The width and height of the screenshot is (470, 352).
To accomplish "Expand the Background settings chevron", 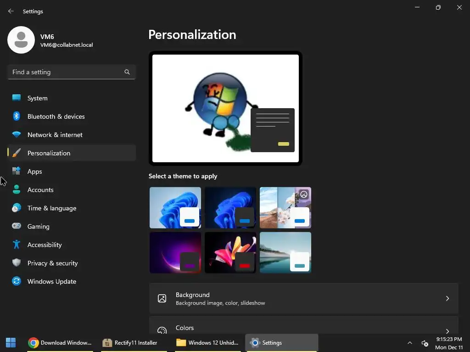I will 447,298.
